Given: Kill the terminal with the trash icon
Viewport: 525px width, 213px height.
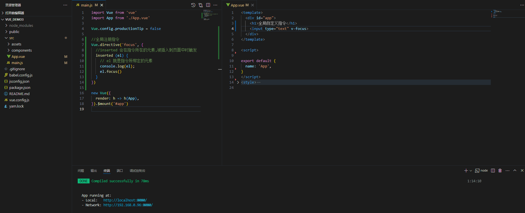Looking at the screenshot, I should coord(500,170).
